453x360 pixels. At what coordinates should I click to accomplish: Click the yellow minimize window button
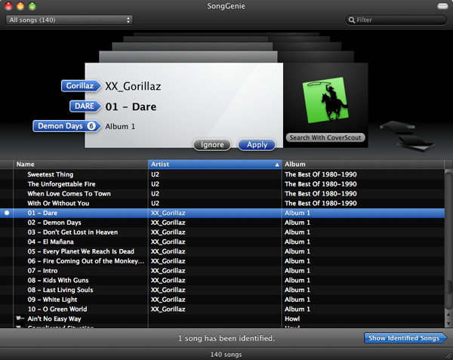click(x=20, y=6)
